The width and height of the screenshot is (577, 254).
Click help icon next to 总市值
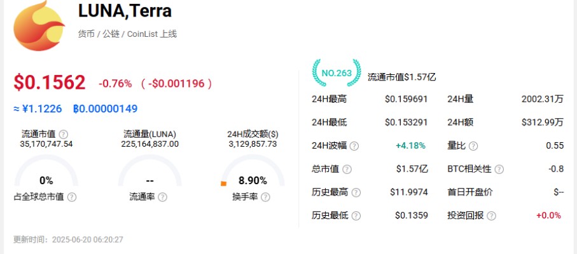(x=347, y=169)
